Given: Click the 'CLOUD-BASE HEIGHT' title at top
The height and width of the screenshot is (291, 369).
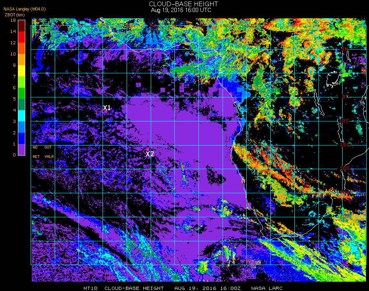Looking at the screenshot, I should pos(183,4).
